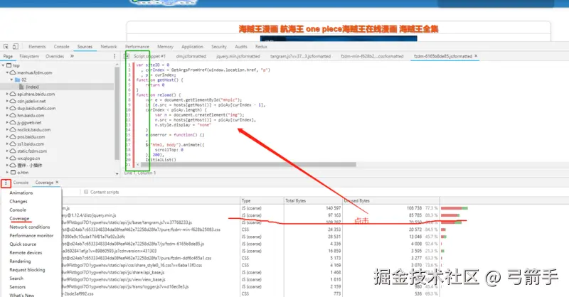
Task: Click the cloud icon for hm.baidu.com
Action: [x=13, y=115]
